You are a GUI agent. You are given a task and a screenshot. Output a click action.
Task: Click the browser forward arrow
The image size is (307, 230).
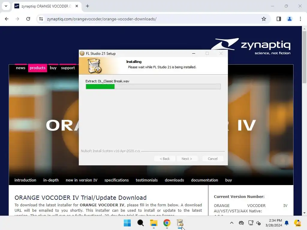point(17,19)
